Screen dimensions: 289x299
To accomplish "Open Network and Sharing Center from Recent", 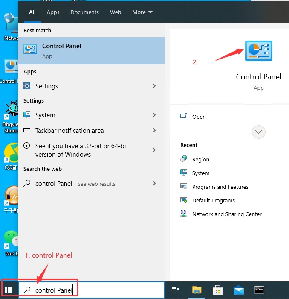I will click(227, 214).
